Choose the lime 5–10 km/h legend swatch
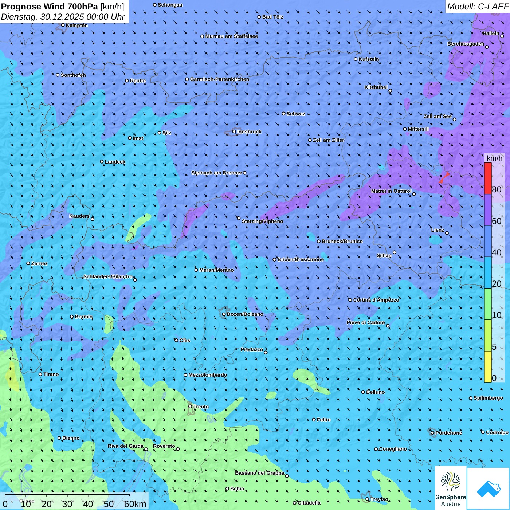The image size is (510, 510). pos(488,336)
